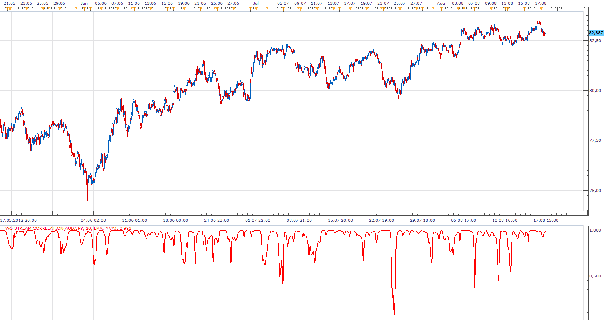Click the orange marker under the Aug label
Viewport: 609px width, 320px height.
click(x=441, y=9)
